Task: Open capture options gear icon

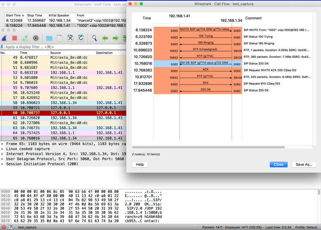Action: pyautogui.click(x=36, y=38)
